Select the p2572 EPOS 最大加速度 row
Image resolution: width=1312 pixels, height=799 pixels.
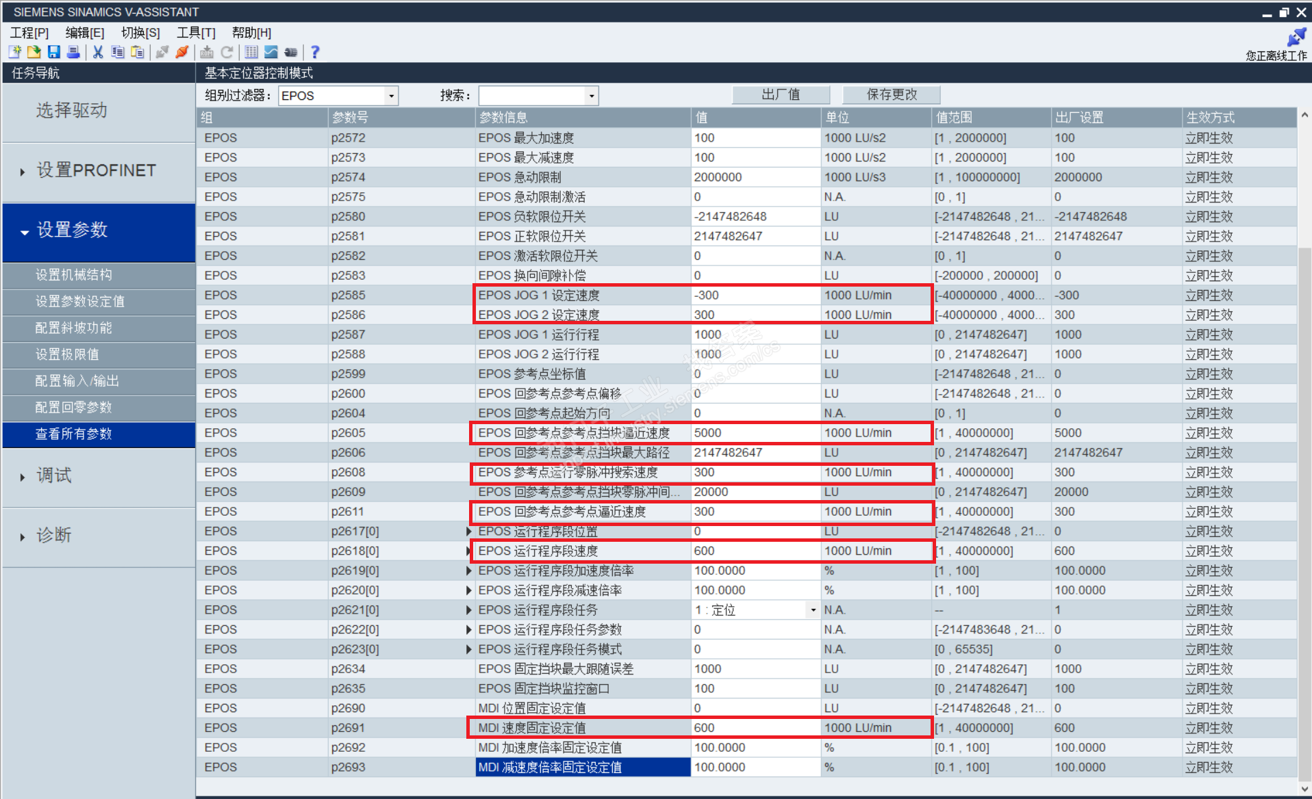click(x=747, y=138)
